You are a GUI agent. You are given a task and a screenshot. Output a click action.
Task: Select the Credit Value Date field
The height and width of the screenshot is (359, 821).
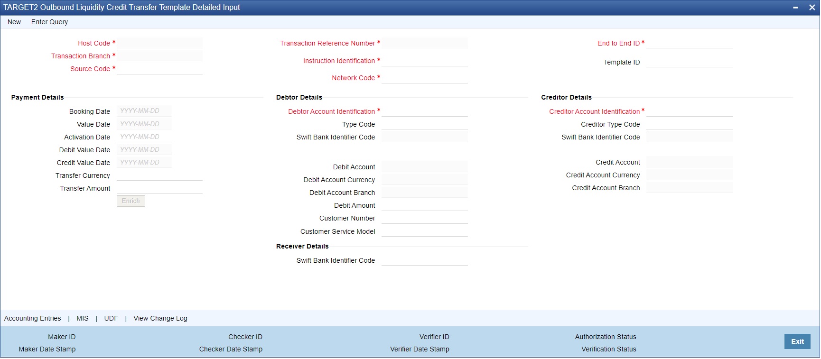coord(144,162)
